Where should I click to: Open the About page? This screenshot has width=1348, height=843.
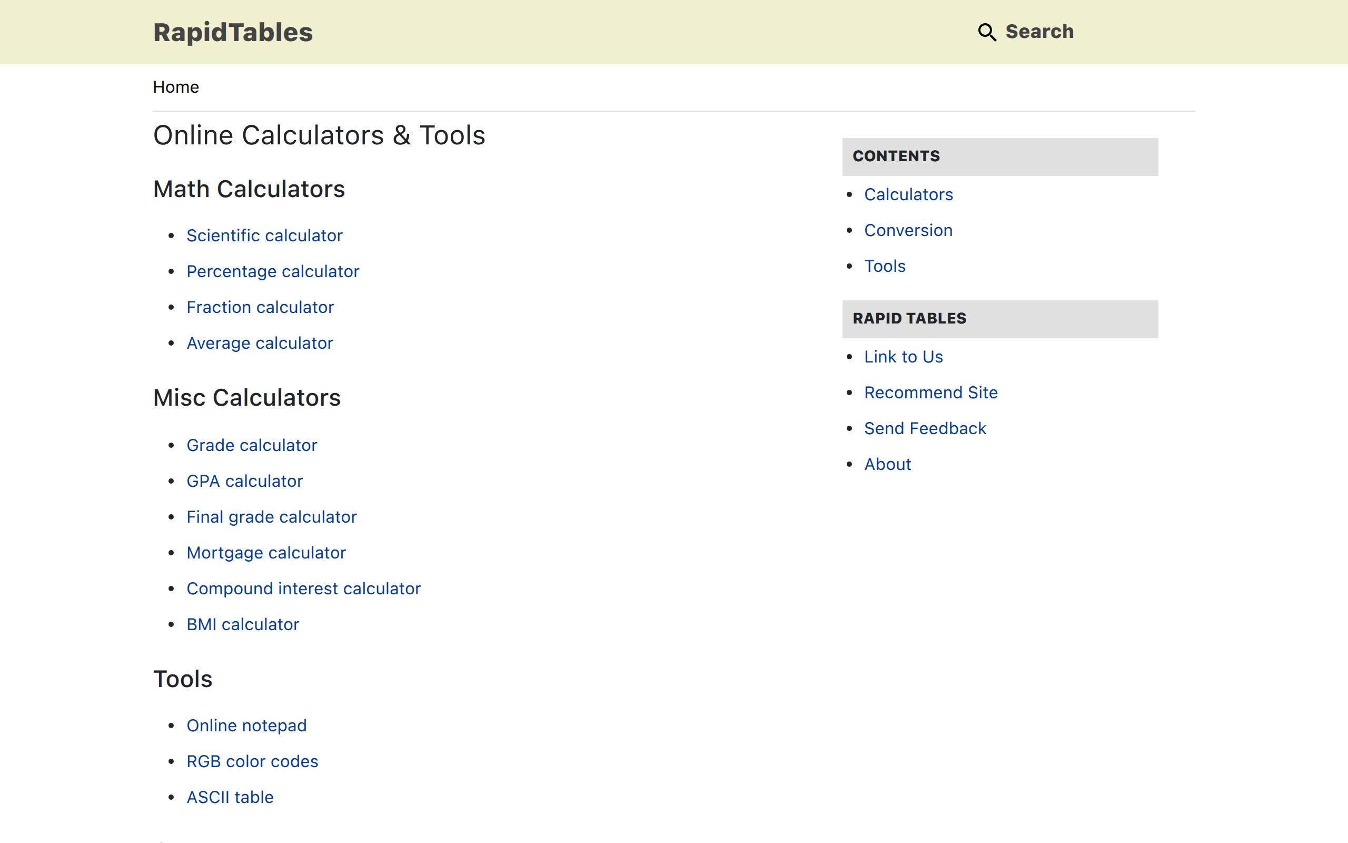887,464
